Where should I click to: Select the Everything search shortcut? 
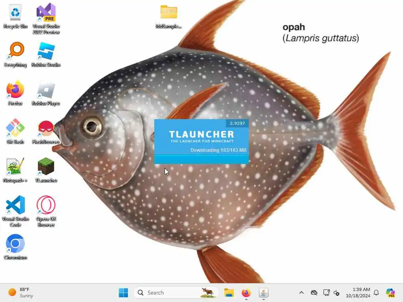point(15,55)
